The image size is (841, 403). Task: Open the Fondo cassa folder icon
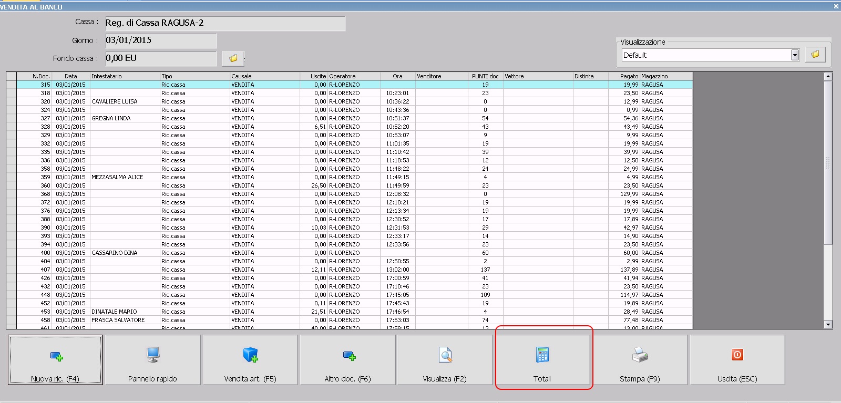233,58
